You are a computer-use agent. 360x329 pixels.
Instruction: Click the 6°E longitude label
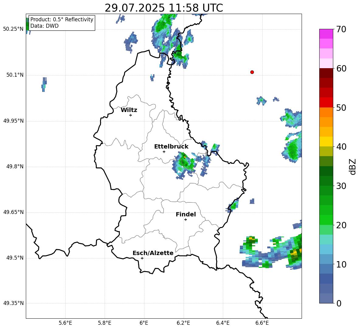click(x=144, y=323)
